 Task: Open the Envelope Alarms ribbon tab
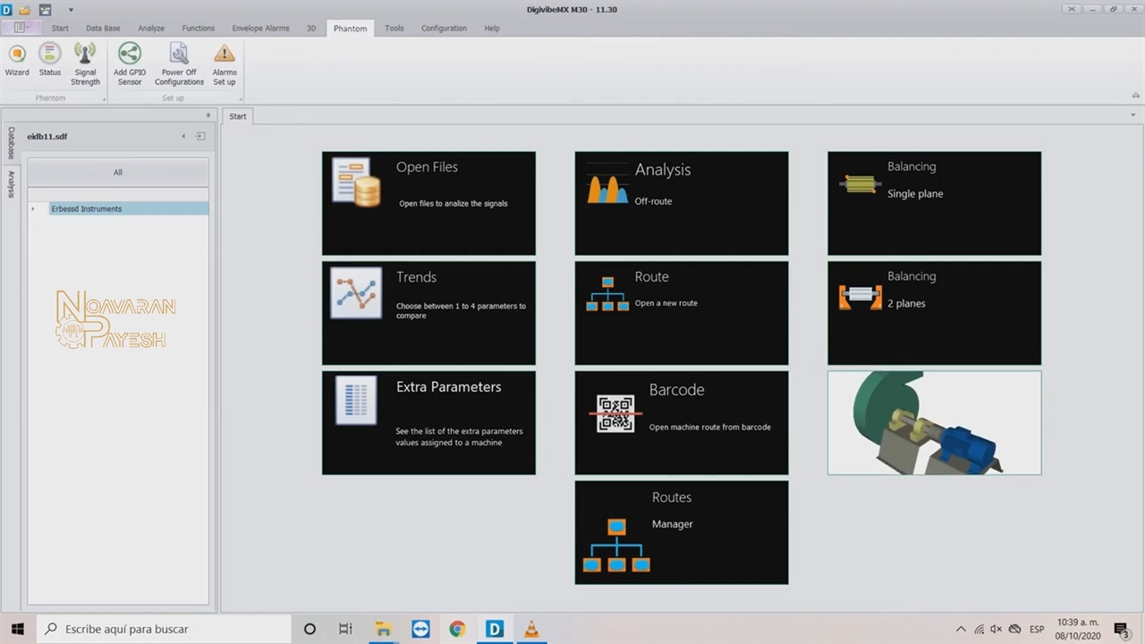pos(260,29)
